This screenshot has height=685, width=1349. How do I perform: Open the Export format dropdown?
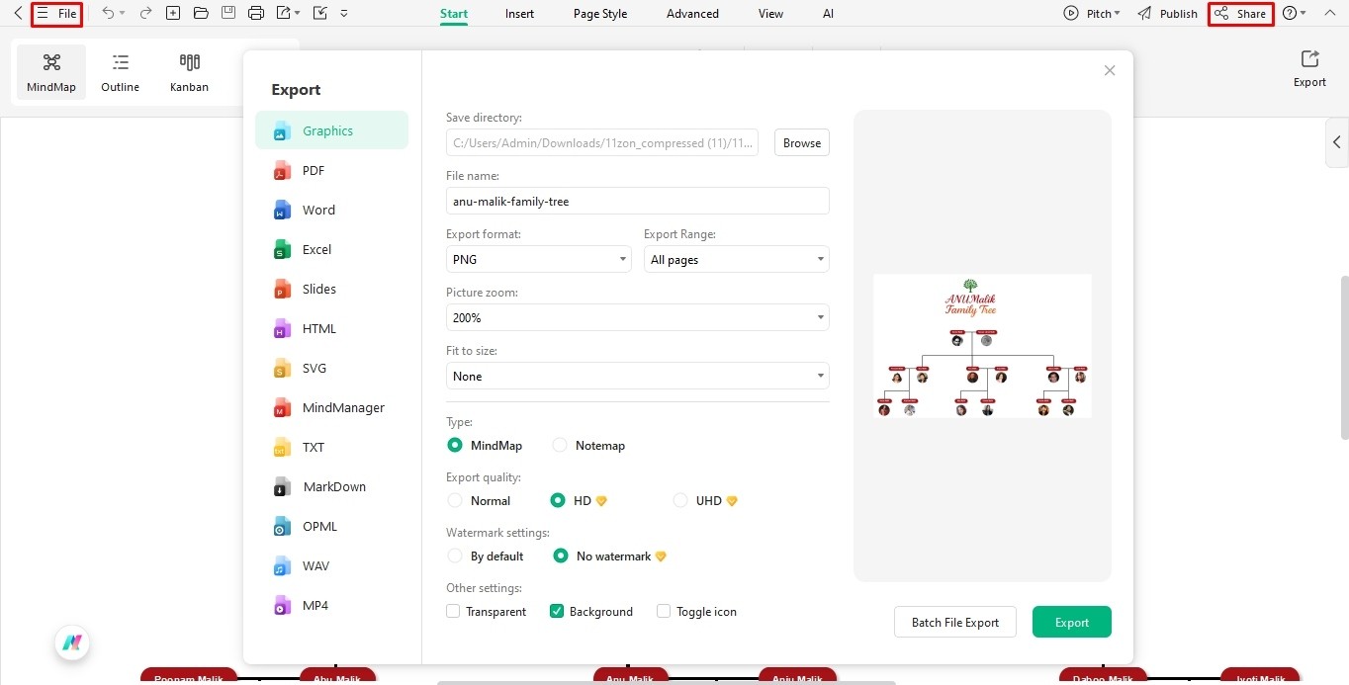(537, 259)
